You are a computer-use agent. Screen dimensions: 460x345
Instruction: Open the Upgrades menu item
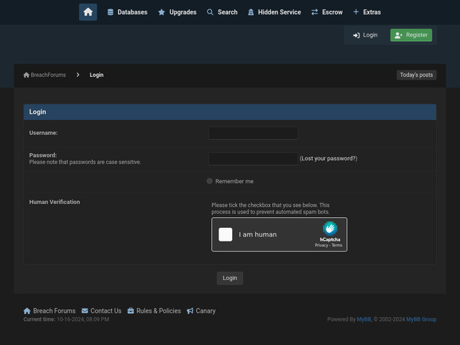[178, 12]
